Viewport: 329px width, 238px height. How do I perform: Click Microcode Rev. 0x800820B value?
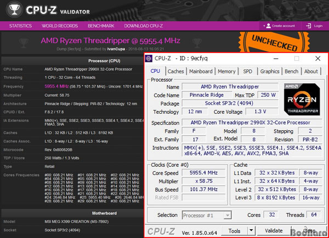[59, 150]
